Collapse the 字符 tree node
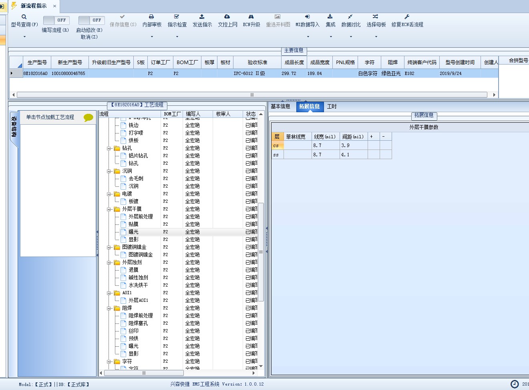Image resolution: width=529 pixels, height=390 pixels. [x=109, y=362]
